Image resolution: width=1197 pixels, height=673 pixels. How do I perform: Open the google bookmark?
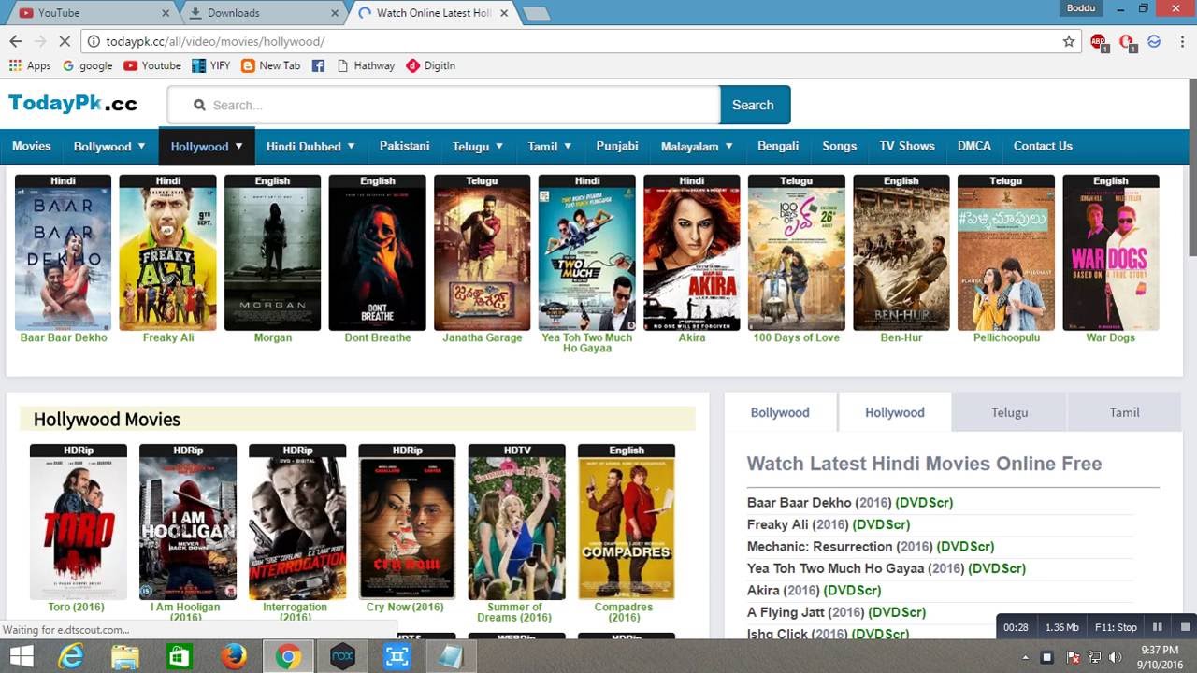click(x=87, y=65)
